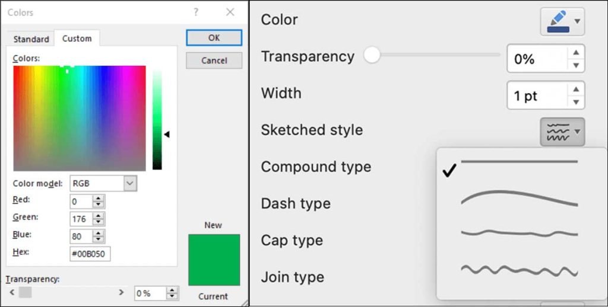Switch to the Custom tab
The height and width of the screenshot is (307, 608).
(x=77, y=39)
